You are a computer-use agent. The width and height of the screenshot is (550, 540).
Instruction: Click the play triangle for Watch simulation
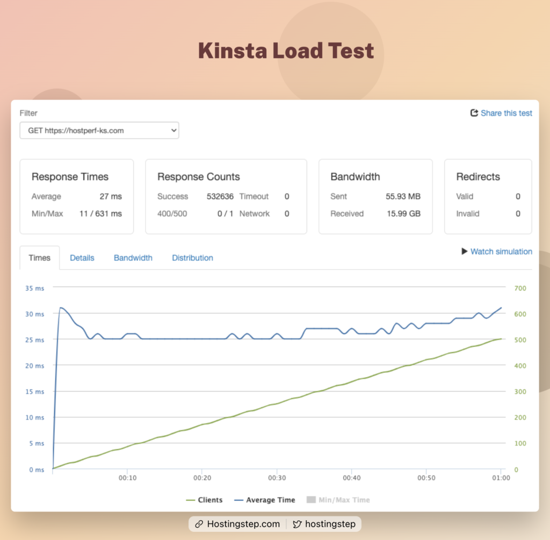[465, 251]
